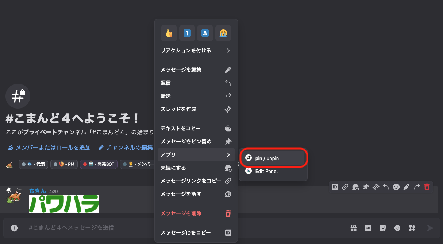Click the copy link icon in hover toolbar
The image size is (443, 244).
345,187
